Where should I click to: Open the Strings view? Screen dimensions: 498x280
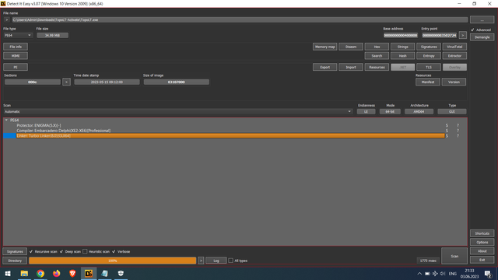(x=403, y=47)
